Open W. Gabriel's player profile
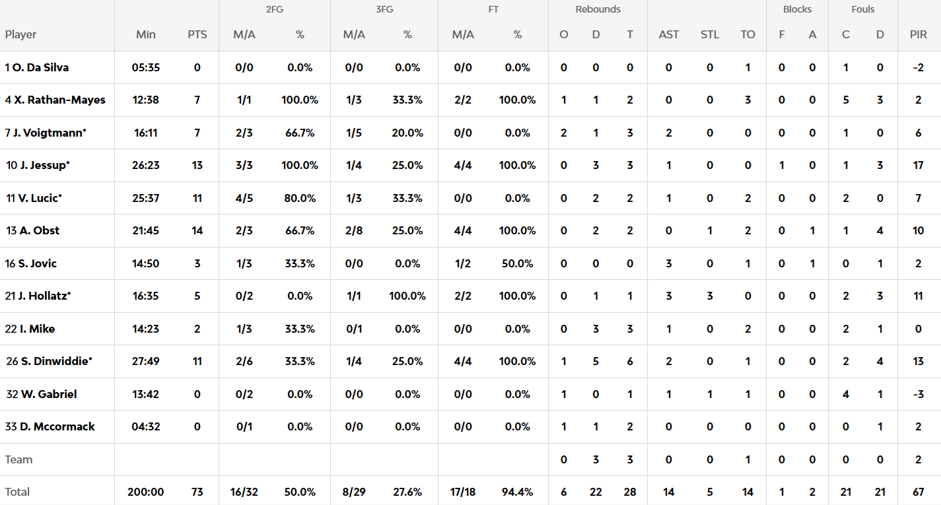The image size is (941, 505). pos(48,394)
